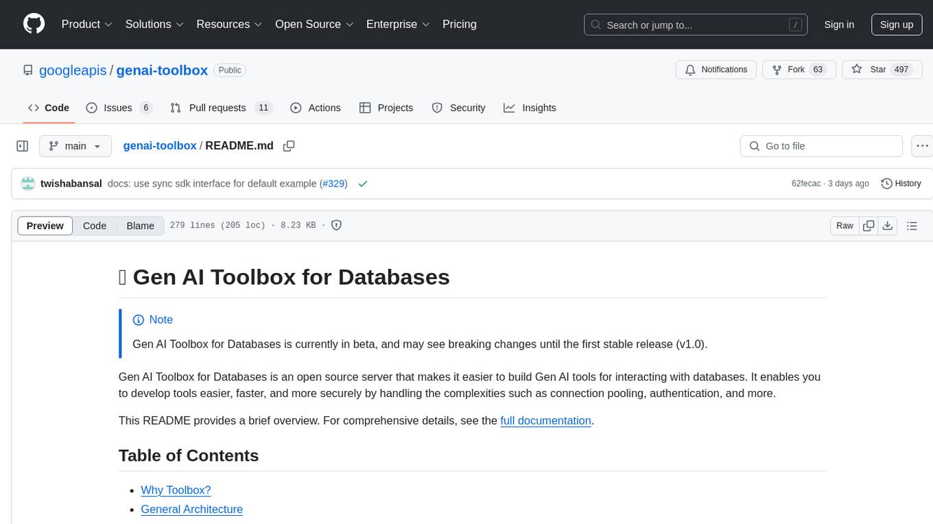Copy raw file contents
933x524 pixels.
[869, 226]
